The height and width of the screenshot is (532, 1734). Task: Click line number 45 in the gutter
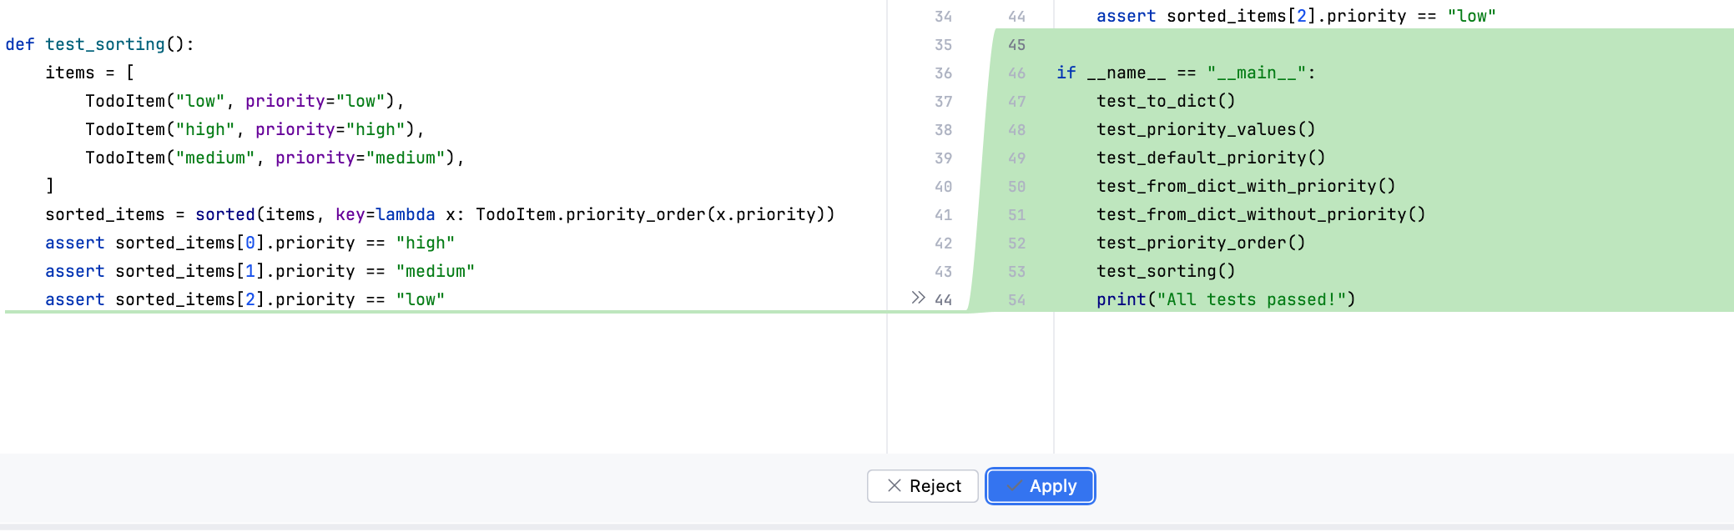(x=1016, y=44)
